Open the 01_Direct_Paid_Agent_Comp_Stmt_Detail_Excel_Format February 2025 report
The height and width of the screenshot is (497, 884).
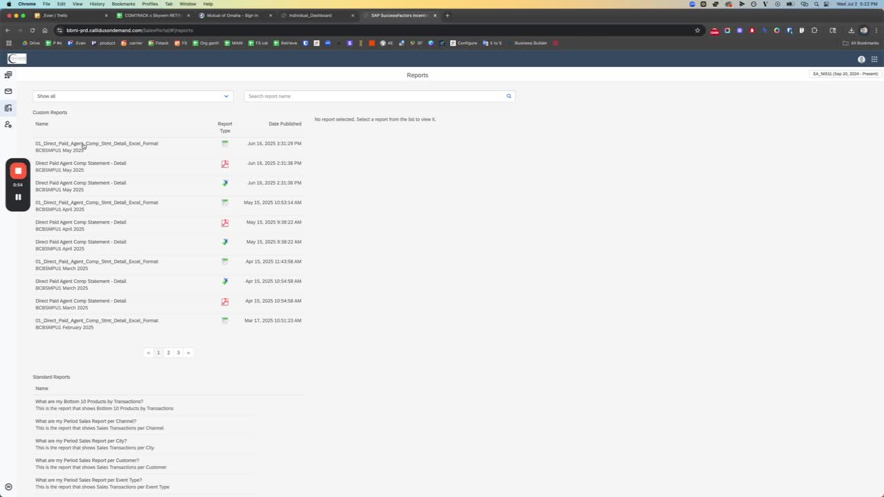pyautogui.click(x=97, y=324)
